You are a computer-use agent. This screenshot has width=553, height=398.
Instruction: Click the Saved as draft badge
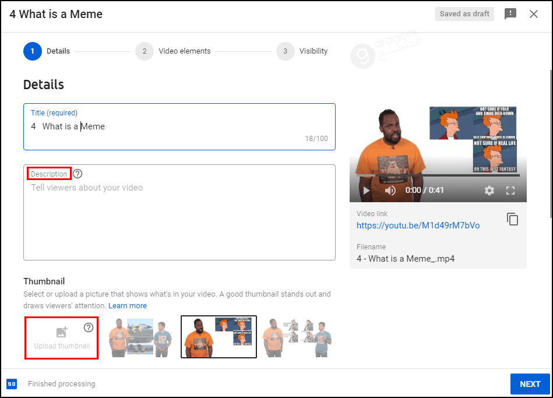[x=464, y=14]
